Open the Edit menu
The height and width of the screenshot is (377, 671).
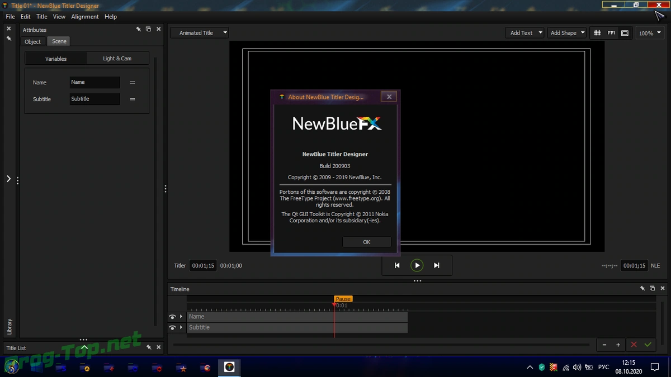point(26,17)
